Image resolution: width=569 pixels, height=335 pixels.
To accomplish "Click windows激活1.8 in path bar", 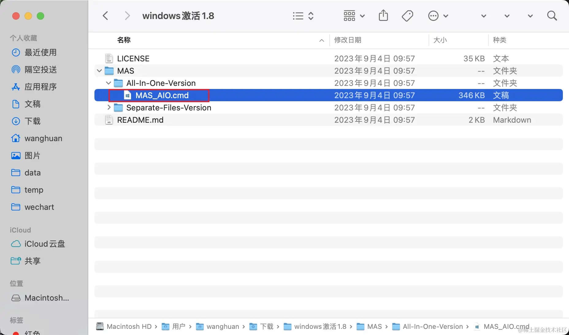I will (320, 326).
